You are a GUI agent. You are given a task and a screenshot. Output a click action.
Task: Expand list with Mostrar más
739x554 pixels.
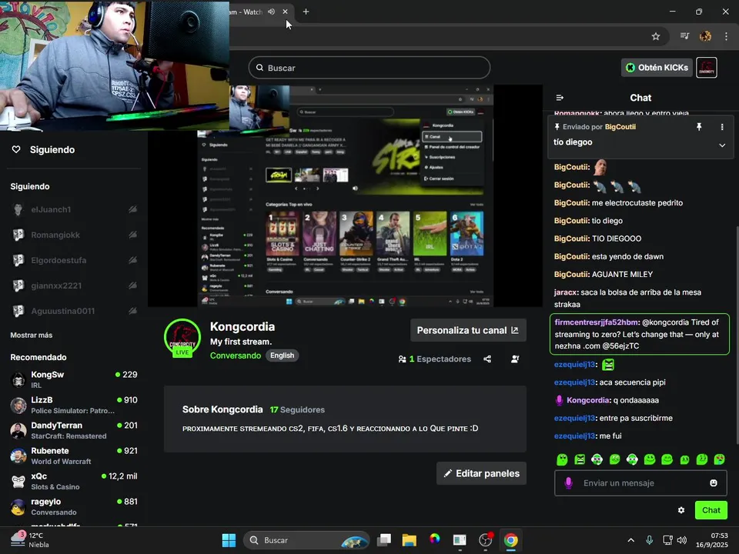click(x=32, y=335)
